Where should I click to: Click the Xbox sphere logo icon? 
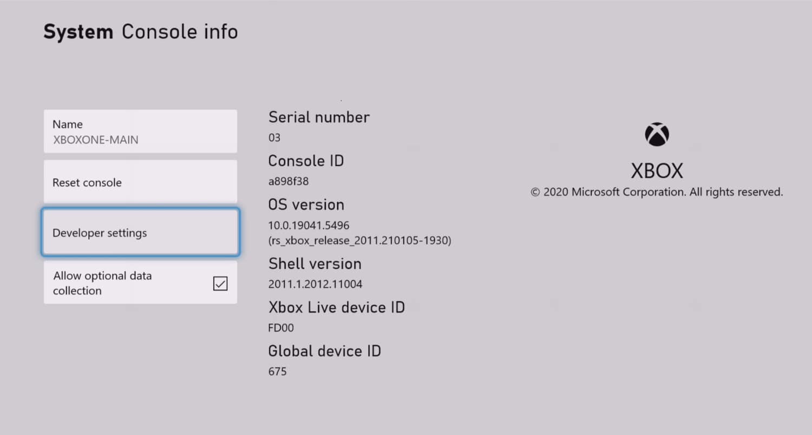[657, 135]
